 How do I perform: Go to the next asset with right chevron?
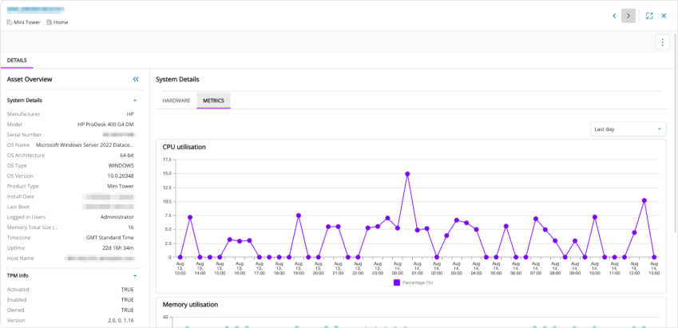point(628,16)
